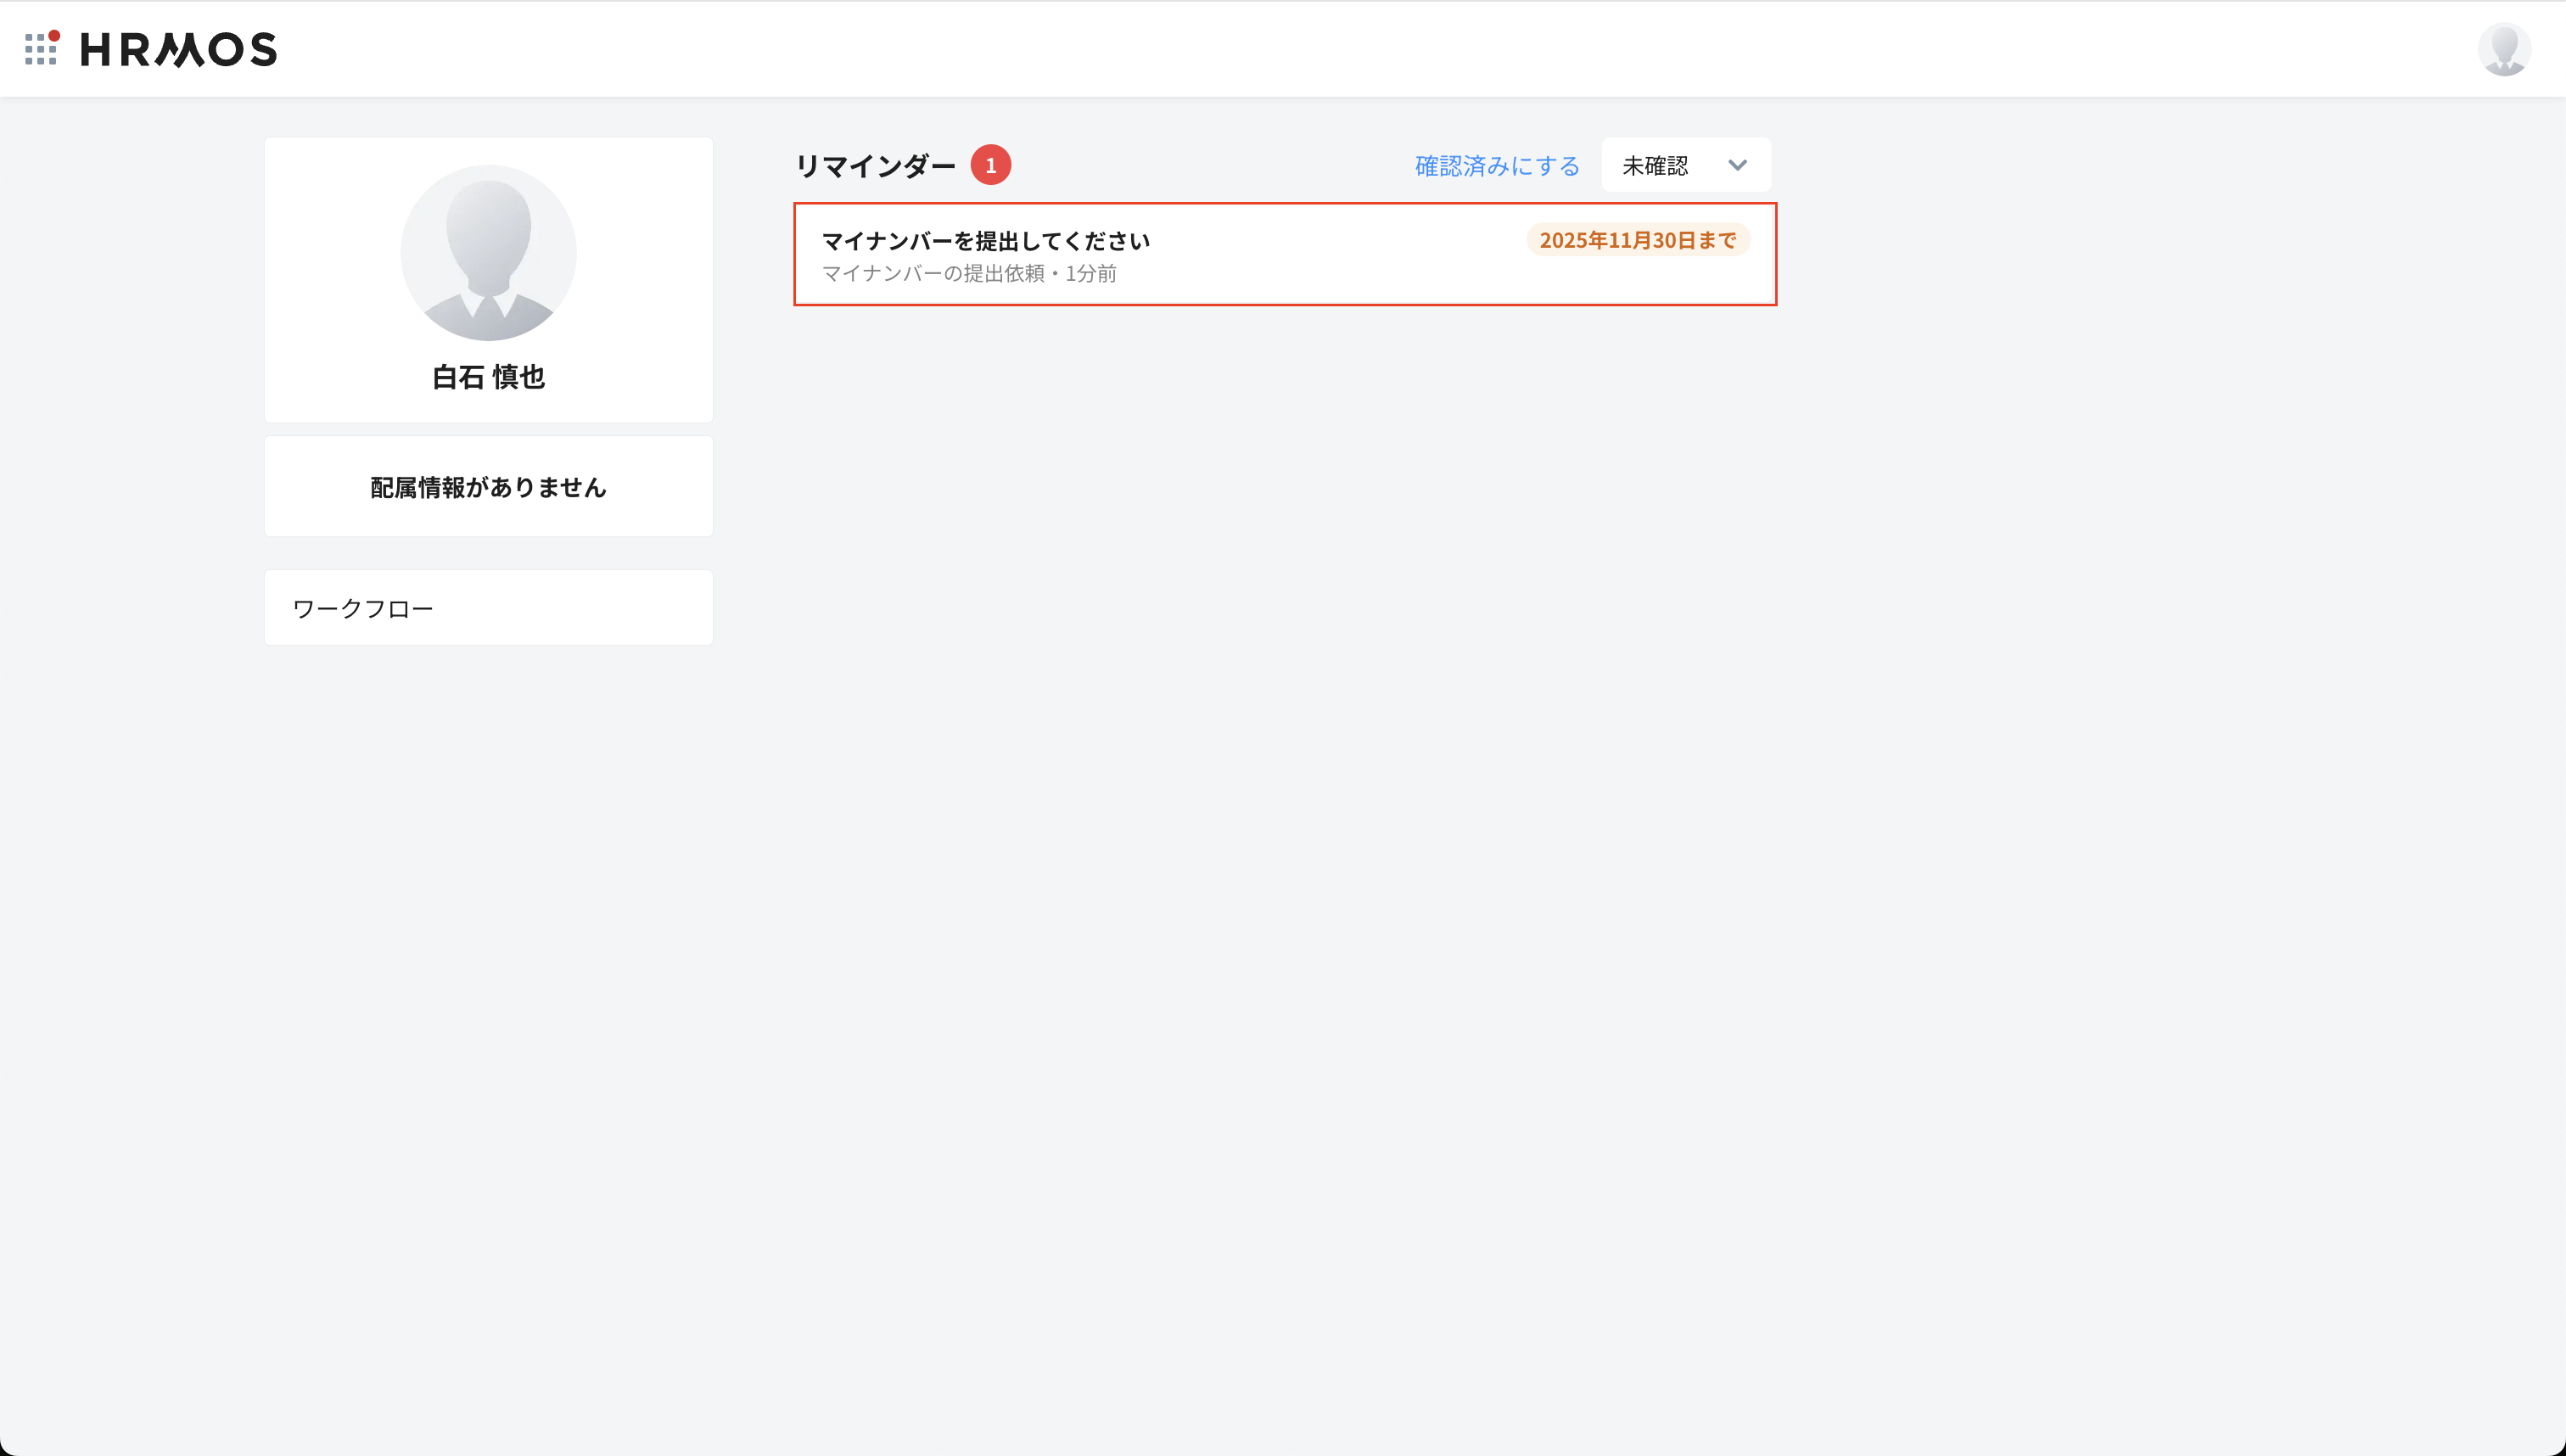Click the large profile photo of 白石 慎也
This screenshot has height=1456, width=2566.
pos(488,253)
